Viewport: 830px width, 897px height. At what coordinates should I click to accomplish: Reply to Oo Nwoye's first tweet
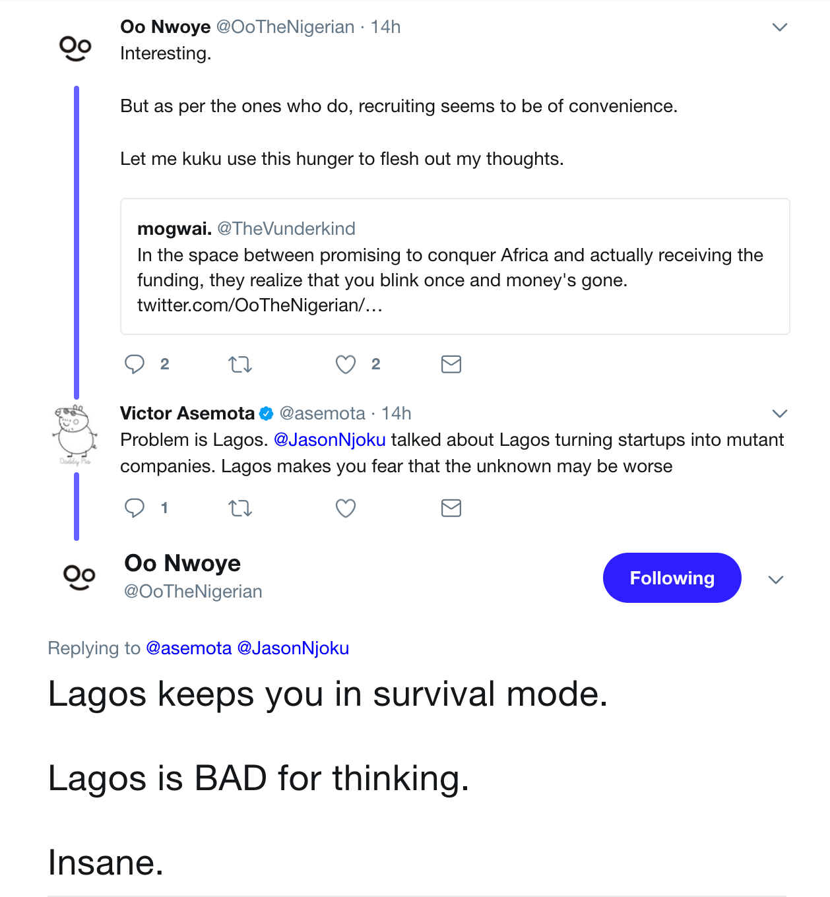(x=135, y=364)
